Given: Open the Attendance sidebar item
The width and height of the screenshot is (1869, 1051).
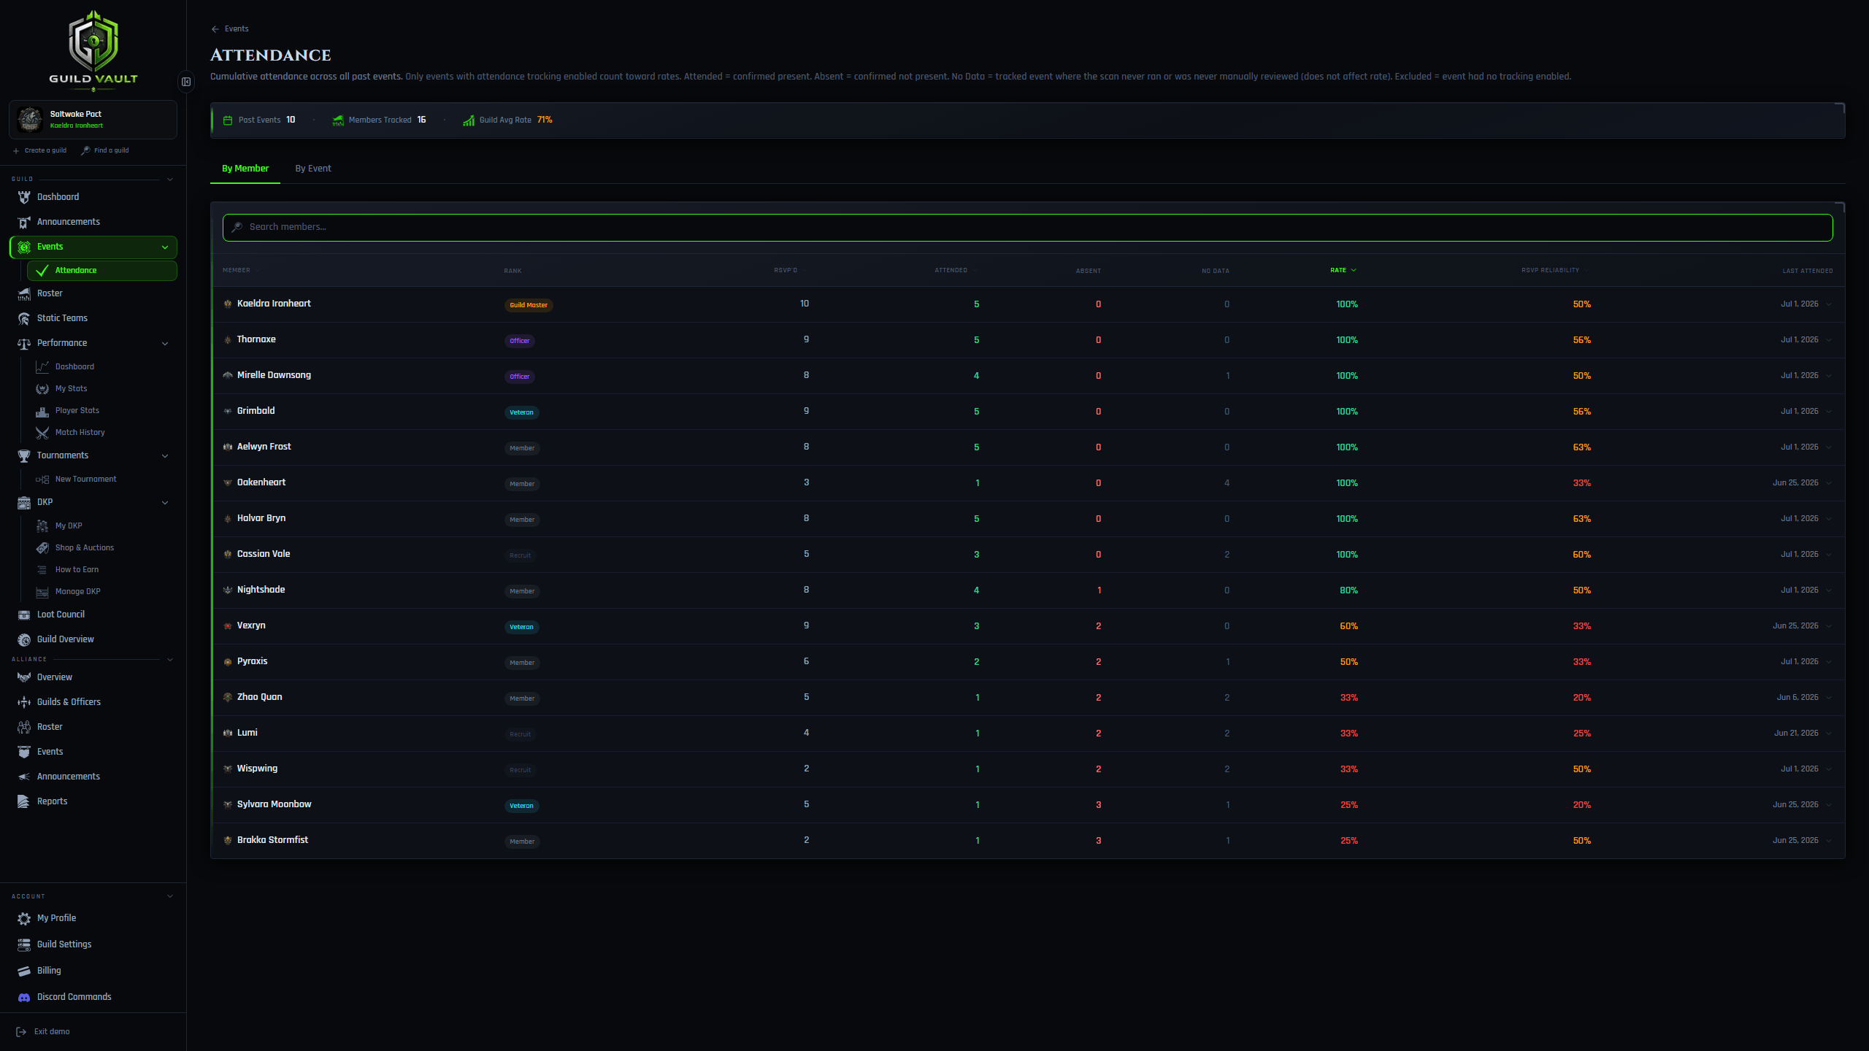Looking at the screenshot, I should pyautogui.click(x=102, y=271).
